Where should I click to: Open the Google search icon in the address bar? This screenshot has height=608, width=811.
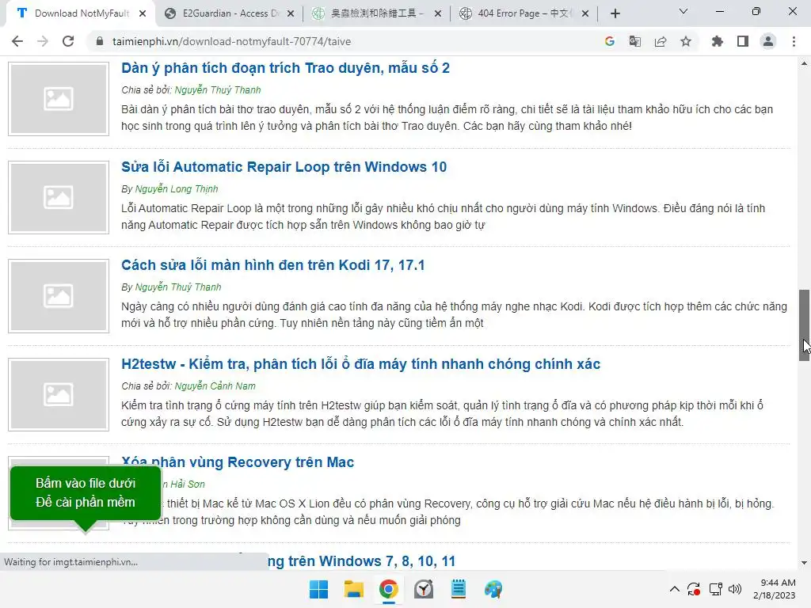tap(610, 41)
